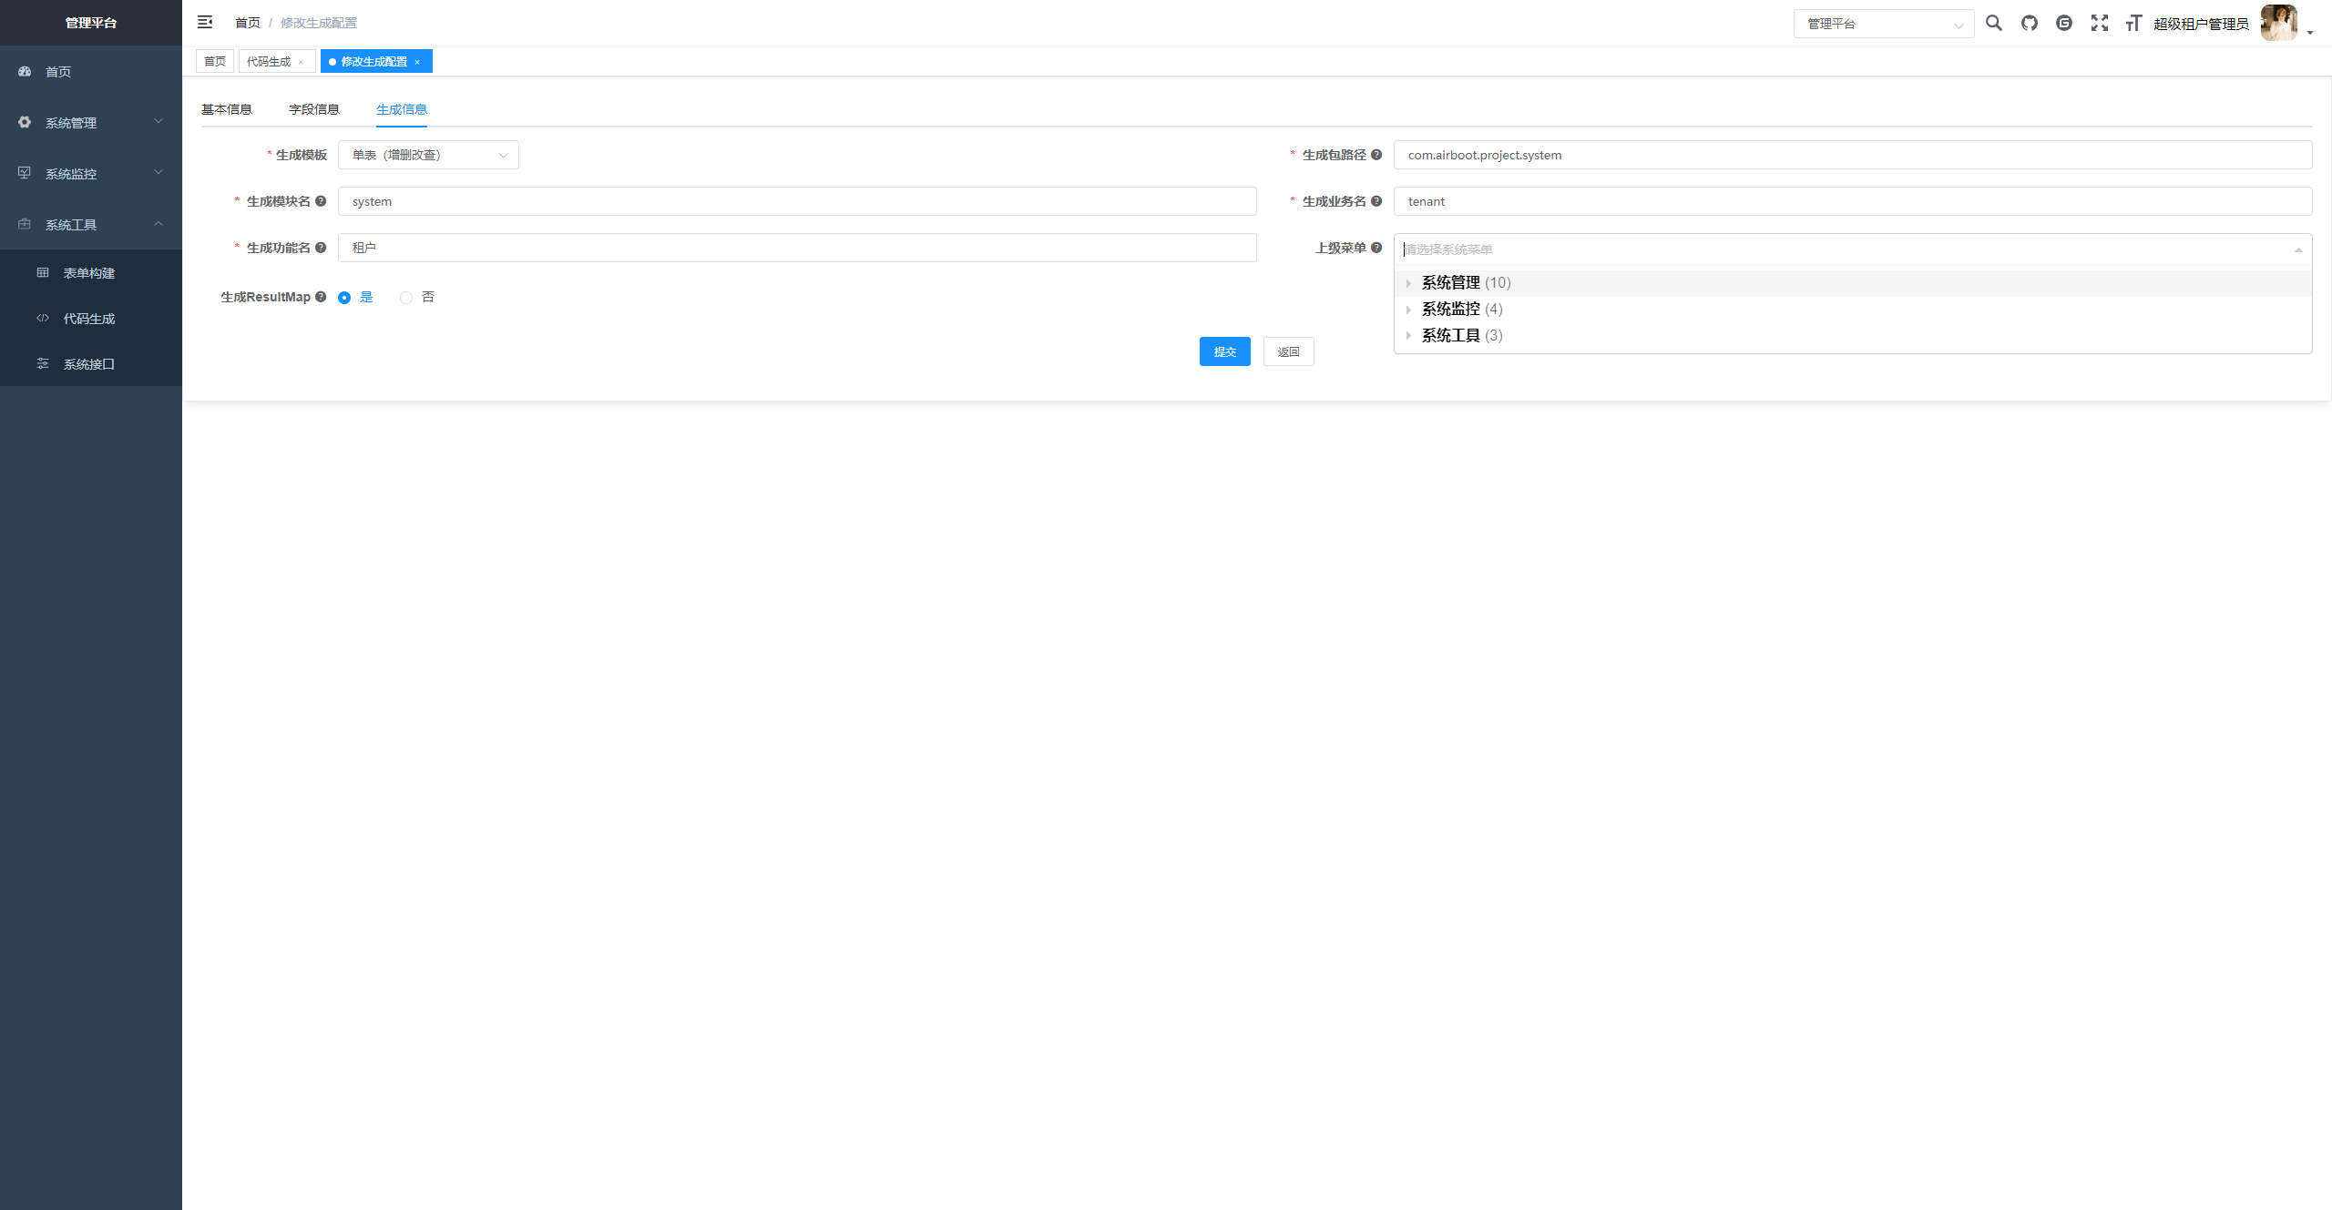The width and height of the screenshot is (2332, 1210).
Task: Click the 上级菜单 help icon
Action: pos(1376,248)
